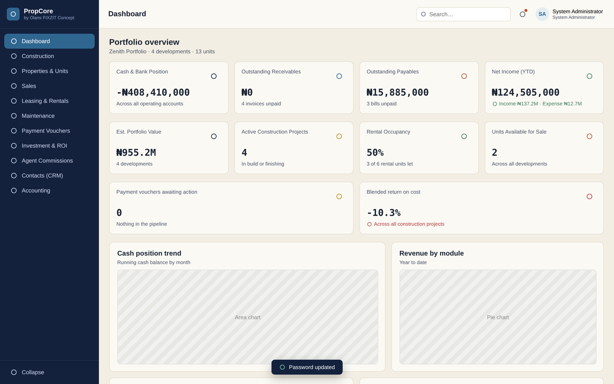The width and height of the screenshot is (614, 384).
Task: Open Properties & Units in sidebar
Action: (x=50, y=71)
